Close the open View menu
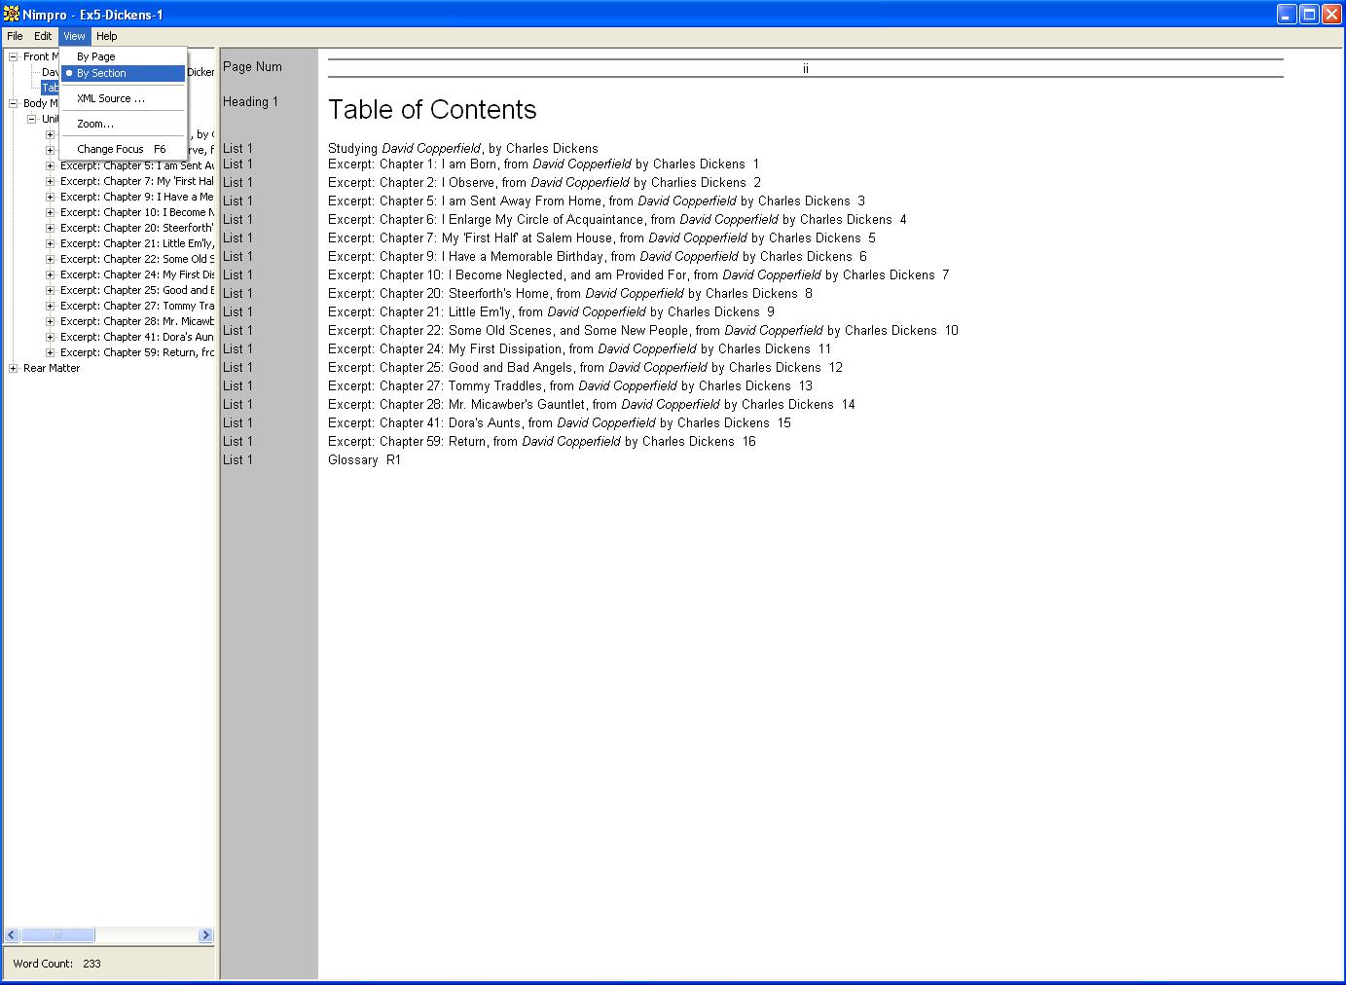Image resolution: width=1346 pixels, height=985 pixels. click(x=74, y=36)
